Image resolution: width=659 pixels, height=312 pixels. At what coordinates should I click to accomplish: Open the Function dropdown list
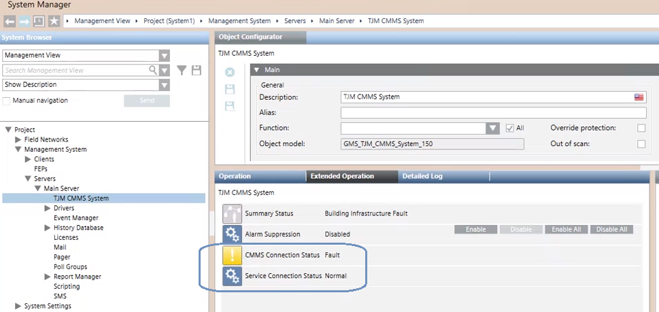tap(493, 128)
